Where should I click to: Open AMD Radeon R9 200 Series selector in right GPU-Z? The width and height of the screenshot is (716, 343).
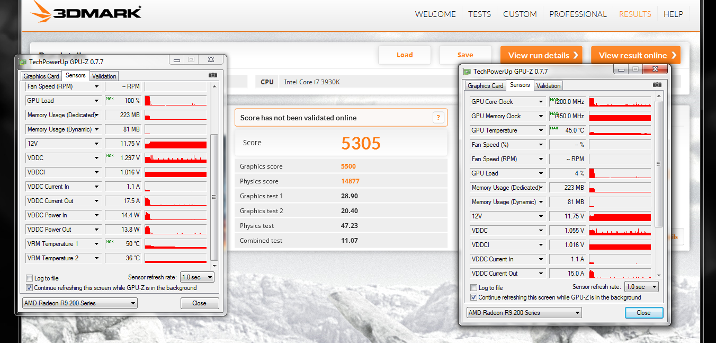point(524,313)
